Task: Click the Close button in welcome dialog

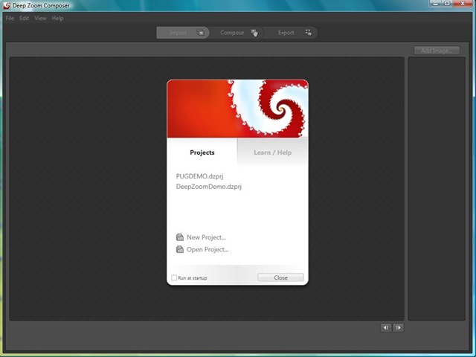Action: pos(280,277)
